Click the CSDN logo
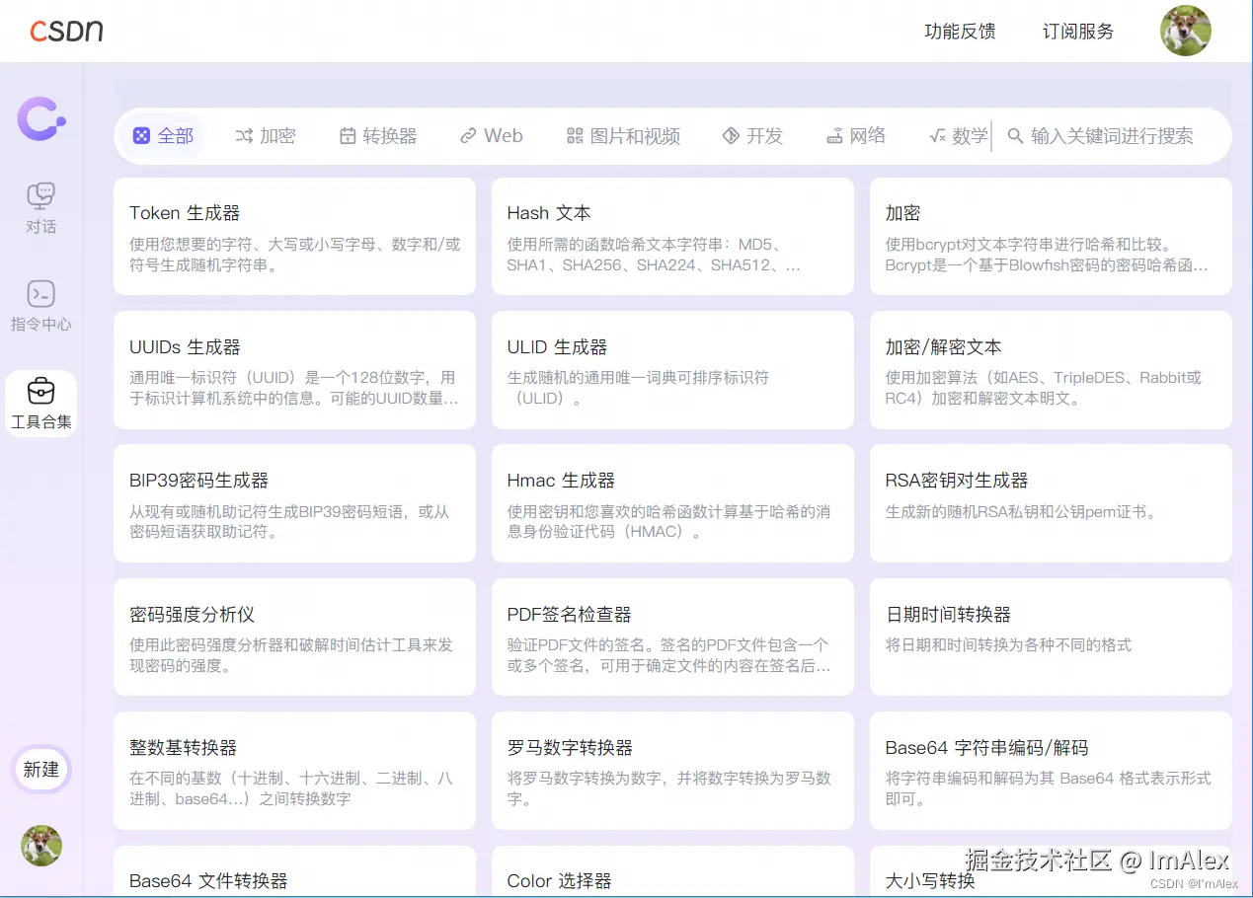This screenshot has width=1253, height=898. click(66, 31)
